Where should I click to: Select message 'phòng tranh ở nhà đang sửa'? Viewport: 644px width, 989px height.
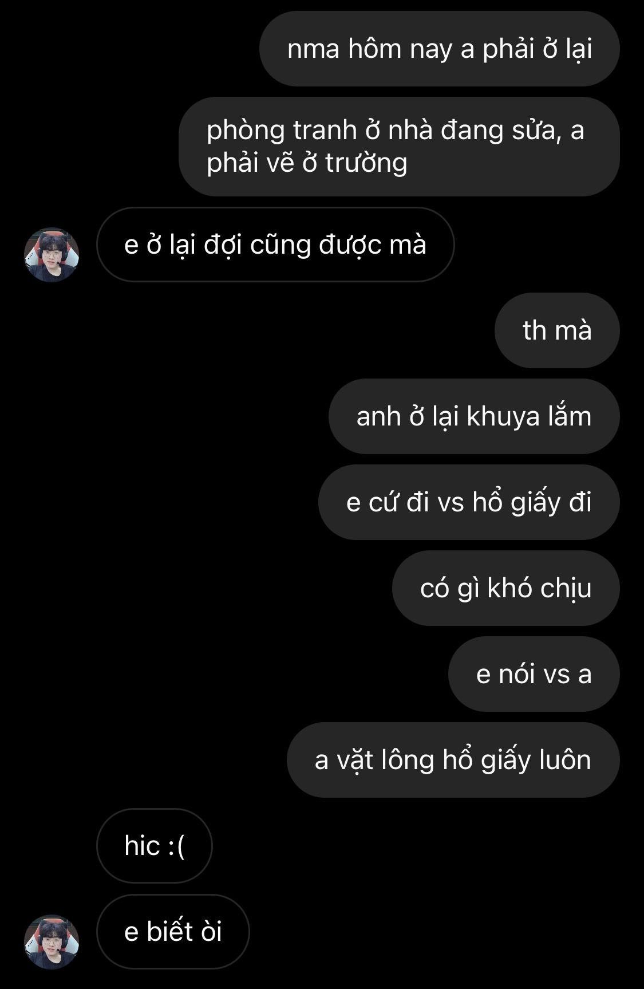coord(399,147)
